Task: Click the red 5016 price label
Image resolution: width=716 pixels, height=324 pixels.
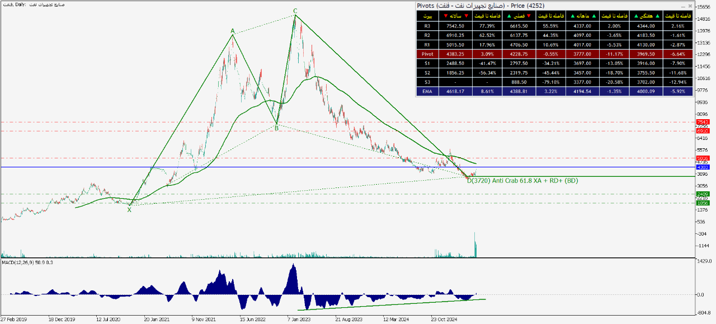Action: tap(703, 158)
